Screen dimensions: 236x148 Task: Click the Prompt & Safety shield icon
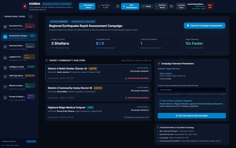[x=5, y=98]
